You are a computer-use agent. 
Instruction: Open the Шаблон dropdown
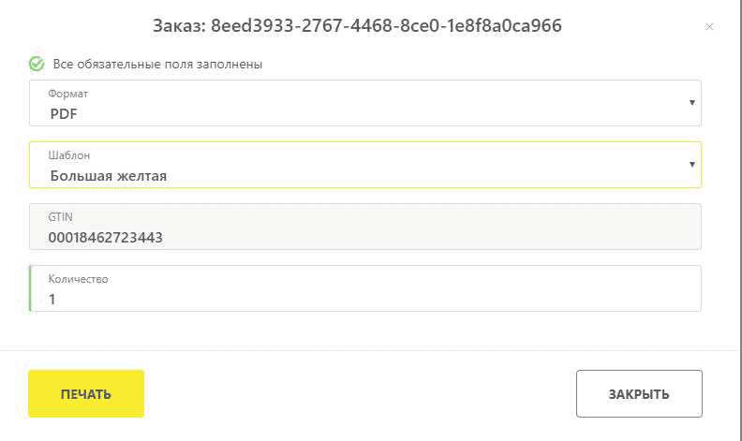click(365, 165)
